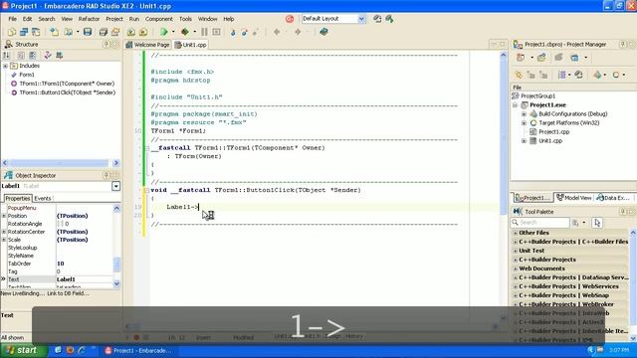Switch to the Welcome Page tab
Screen dimensions: 637x358
[147, 45]
